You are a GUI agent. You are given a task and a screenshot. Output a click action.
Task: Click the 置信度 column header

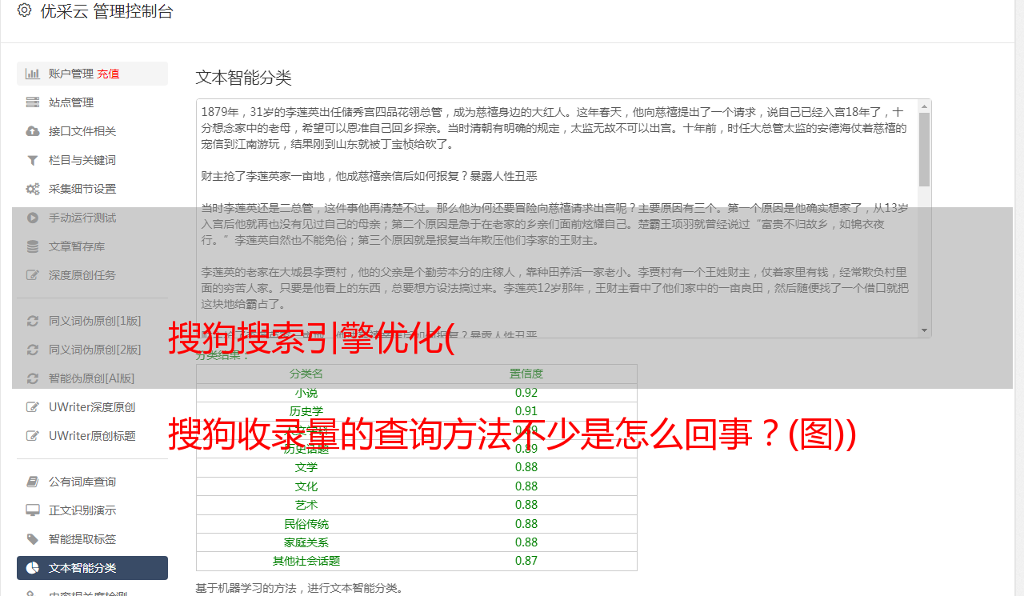(526, 374)
